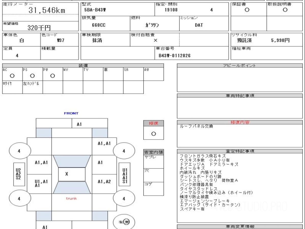Select the × under 検付自賠責
The image size is (305, 229).
pyautogui.click(x=155, y=40)
